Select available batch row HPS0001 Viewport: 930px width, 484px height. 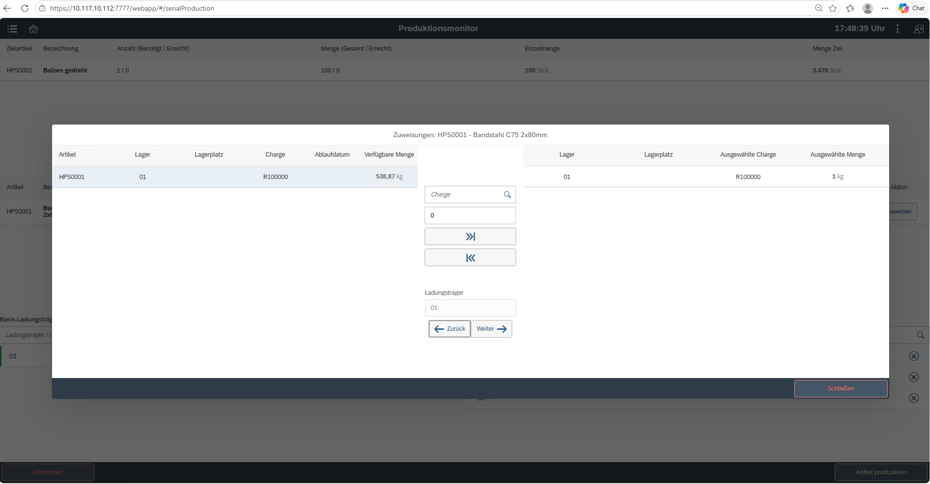coord(235,177)
